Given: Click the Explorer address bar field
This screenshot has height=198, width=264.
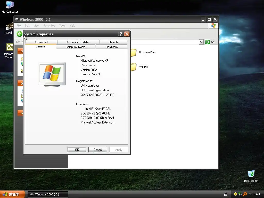Looking at the screenshot, I should point(165,42).
